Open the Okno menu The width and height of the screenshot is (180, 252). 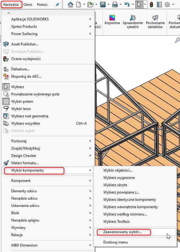[x=28, y=5]
